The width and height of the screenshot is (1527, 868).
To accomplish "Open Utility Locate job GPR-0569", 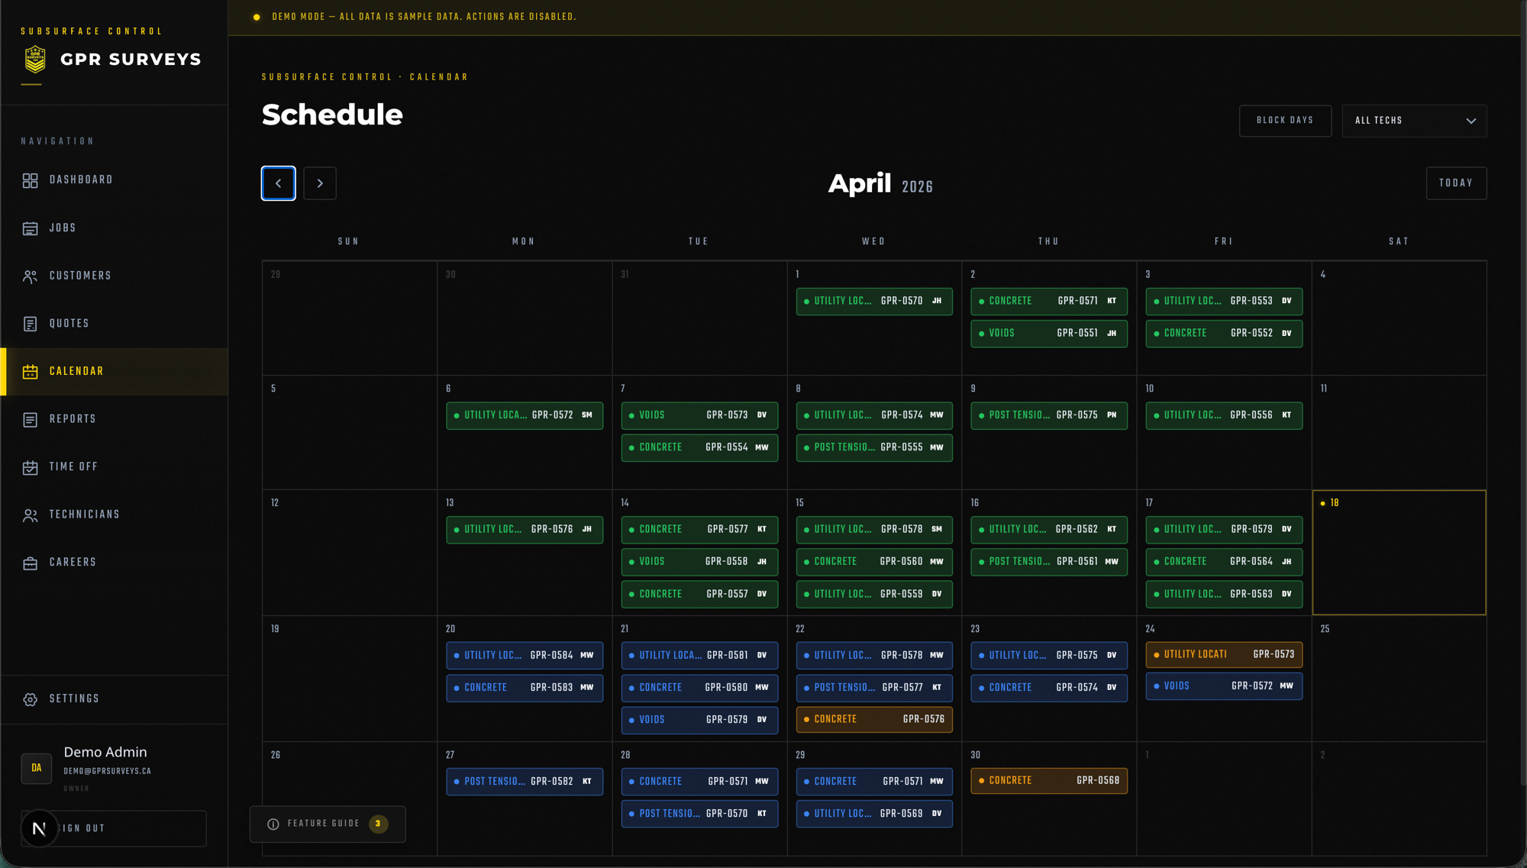I will click(874, 814).
